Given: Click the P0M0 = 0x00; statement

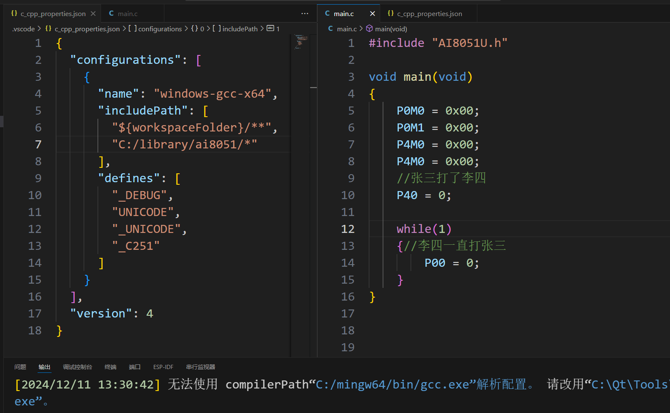Looking at the screenshot, I should click(438, 111).
